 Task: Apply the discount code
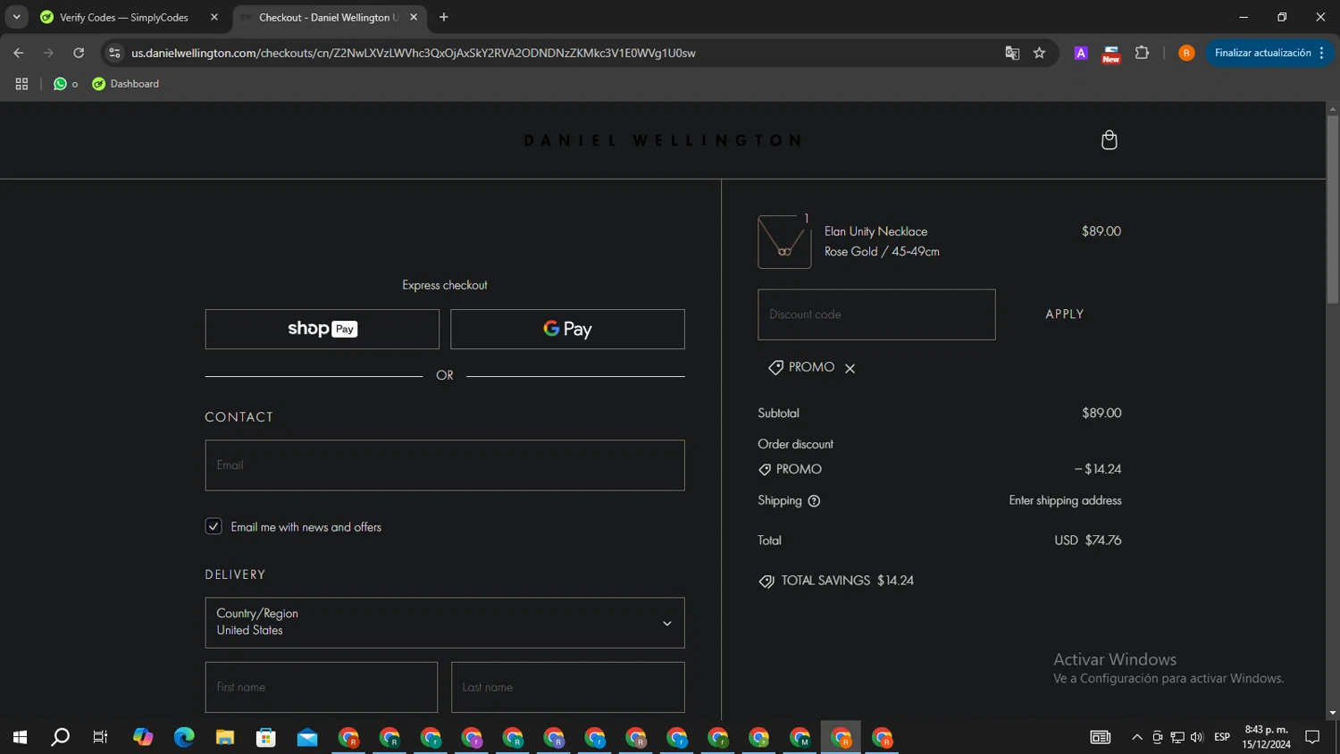[x=1065, y=314]
